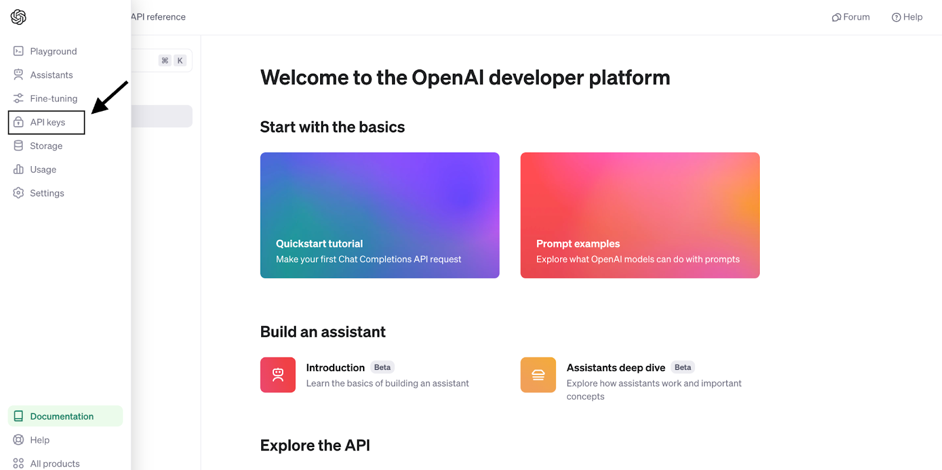
Task: Click the Documentation book icon
Action: click(18, 416)
